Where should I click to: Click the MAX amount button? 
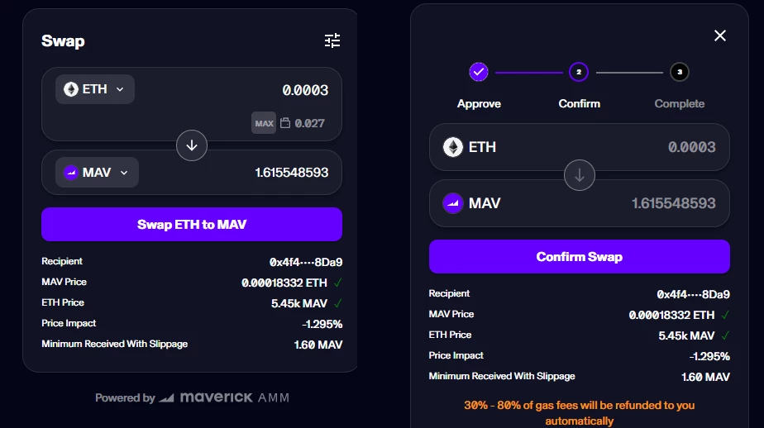(x=264, y=123)
